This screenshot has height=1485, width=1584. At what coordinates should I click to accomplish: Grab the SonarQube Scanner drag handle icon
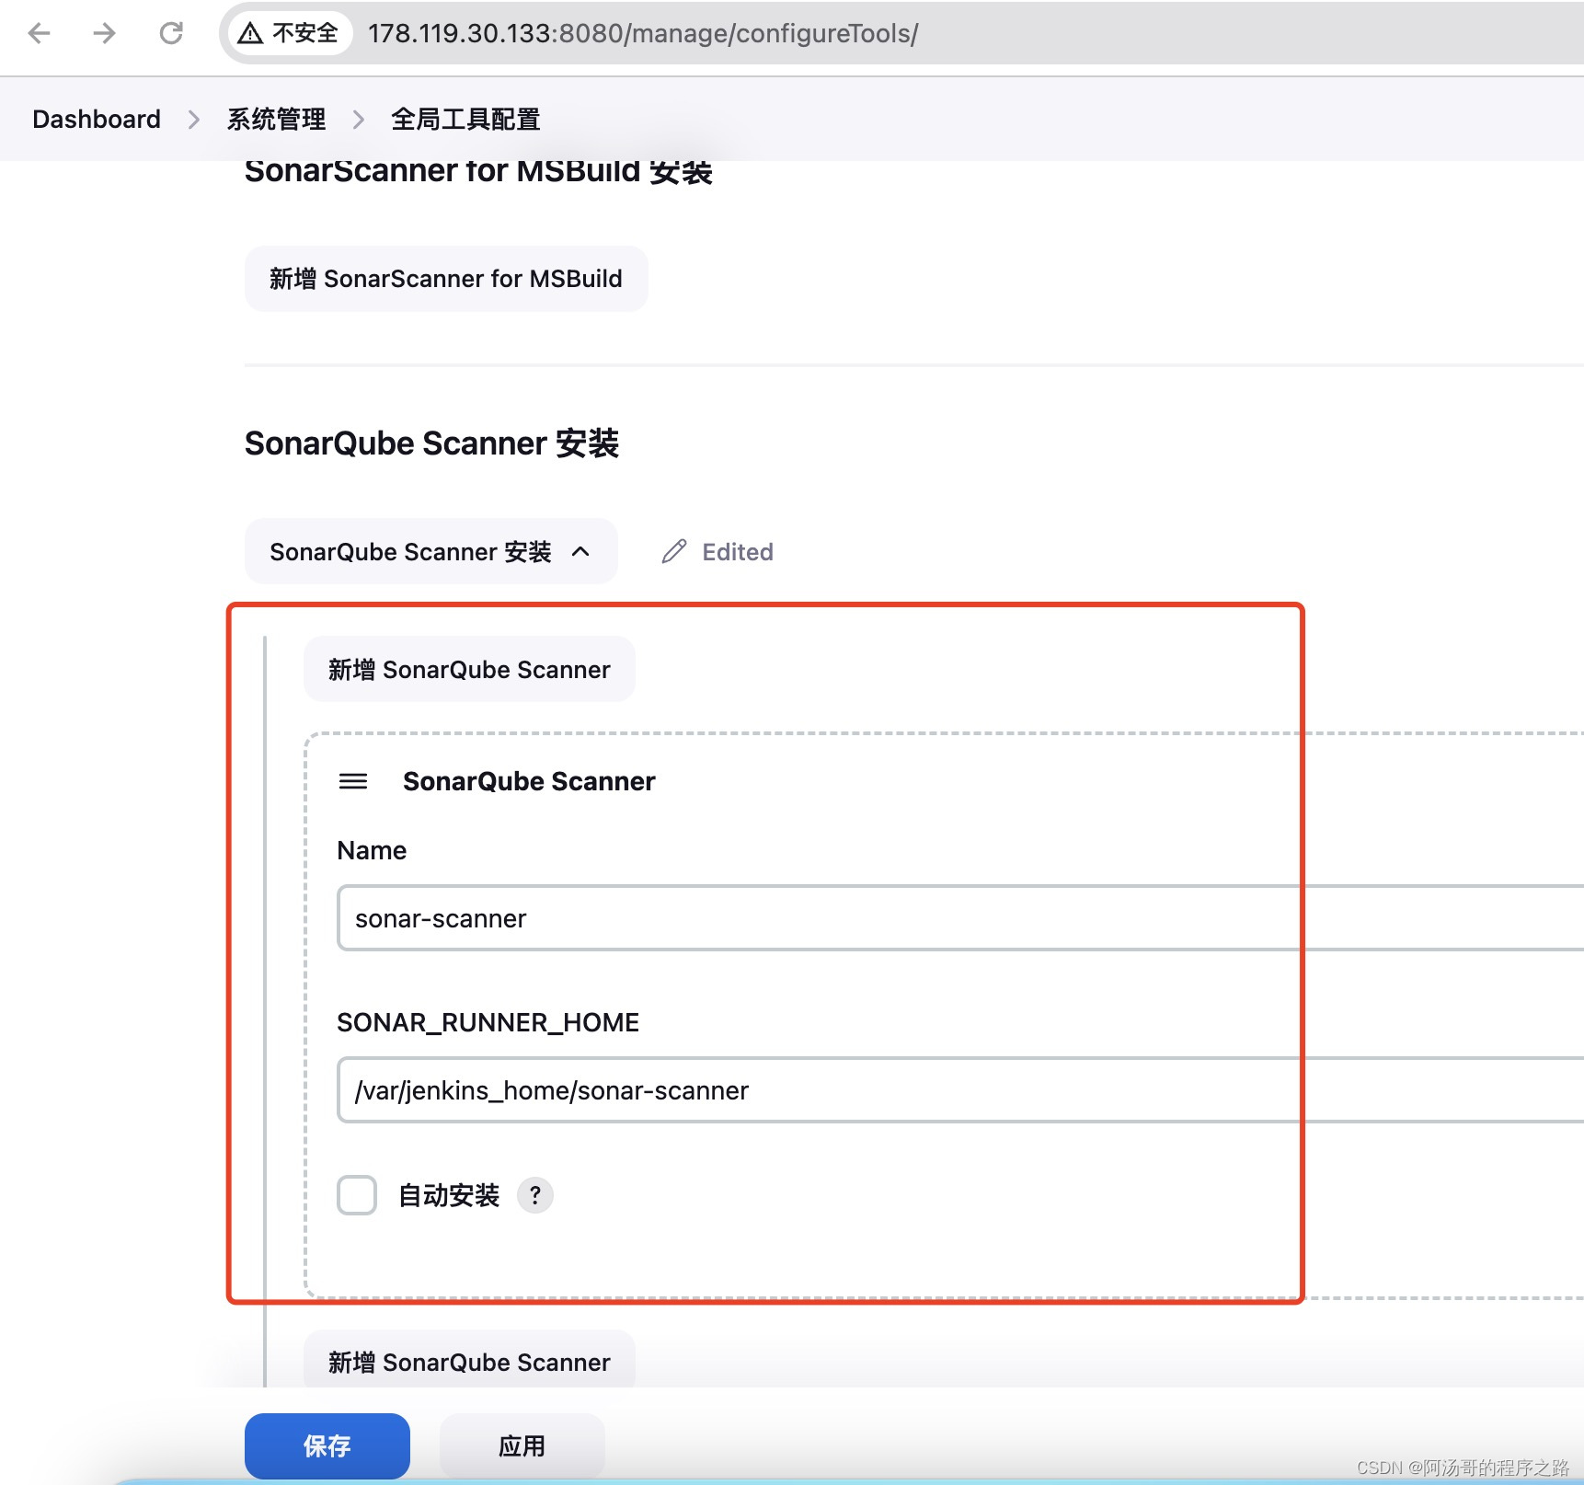point(353,781)
